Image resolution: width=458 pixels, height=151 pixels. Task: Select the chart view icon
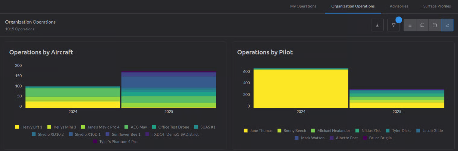pyautogui.click(x=447, y=25)
